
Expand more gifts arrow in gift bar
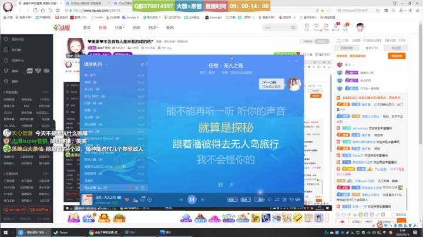click(327, 218)
